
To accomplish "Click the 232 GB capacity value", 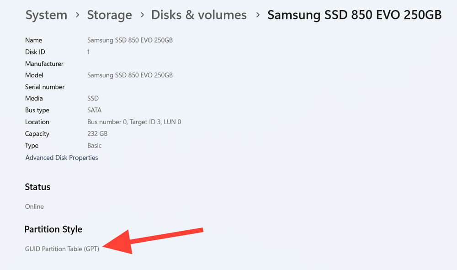I will point(97,134).
